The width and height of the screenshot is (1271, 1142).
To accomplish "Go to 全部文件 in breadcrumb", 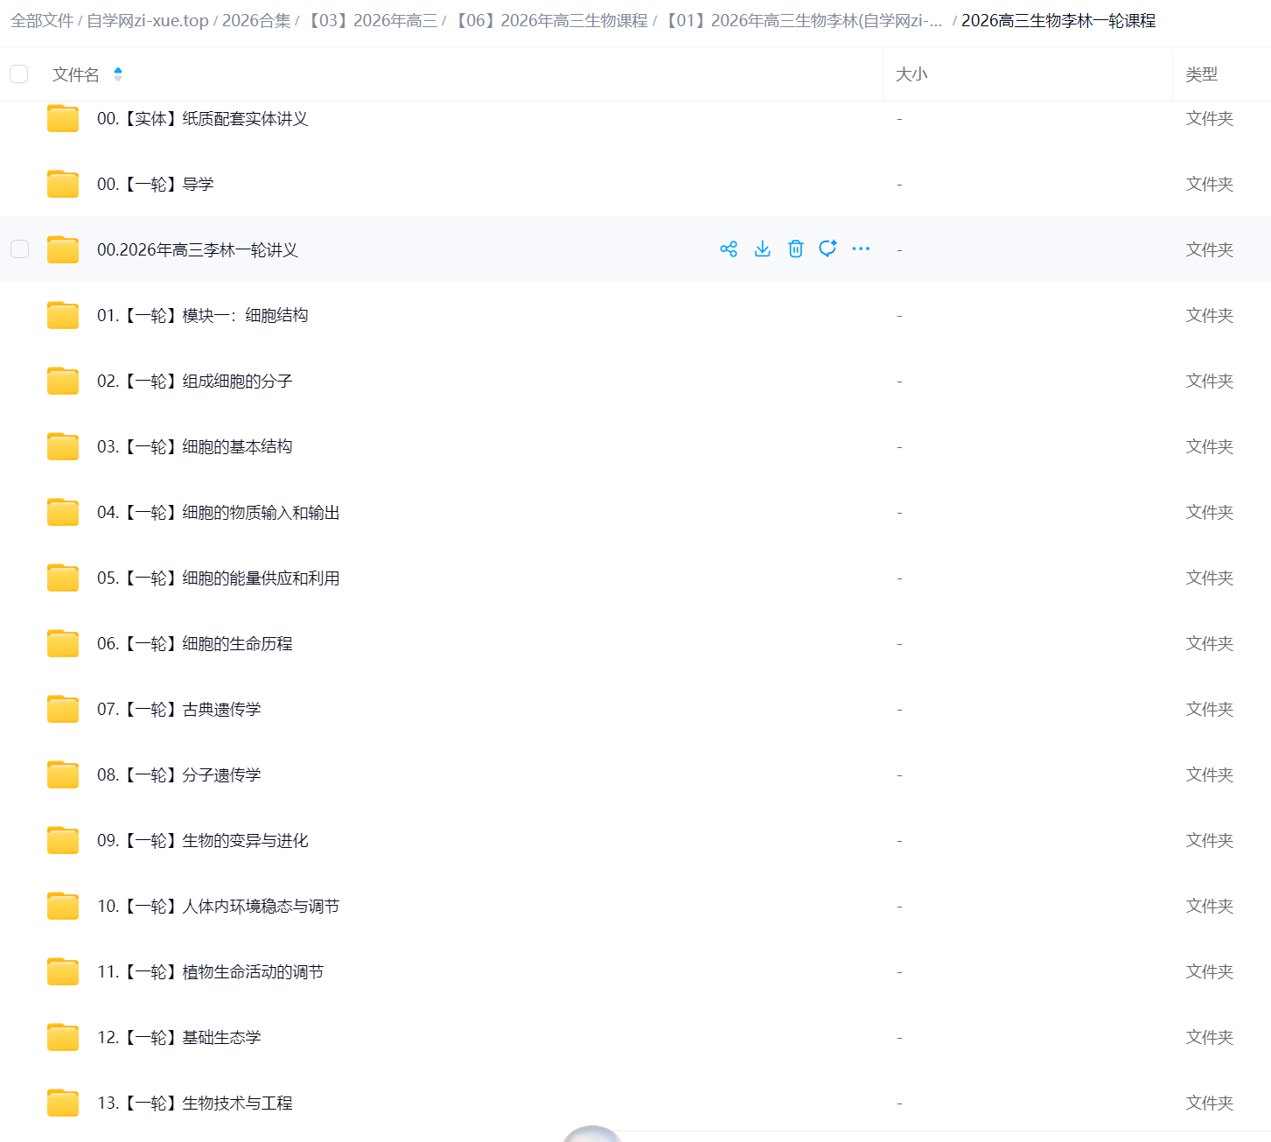I will pos(41,21).
